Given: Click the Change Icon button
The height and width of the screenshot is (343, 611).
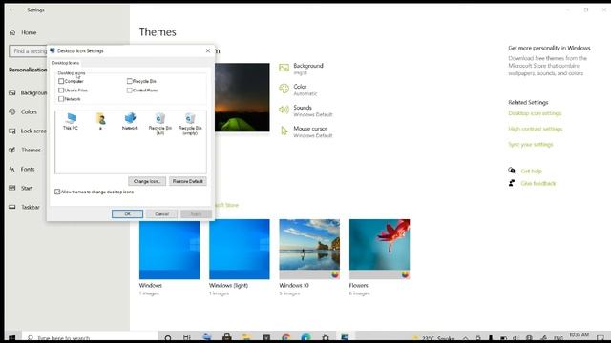Looking at the screenshot, I should (147, 181).
